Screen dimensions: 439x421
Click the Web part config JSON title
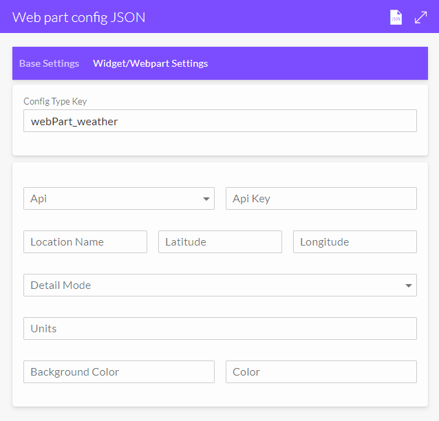(78, 17)
